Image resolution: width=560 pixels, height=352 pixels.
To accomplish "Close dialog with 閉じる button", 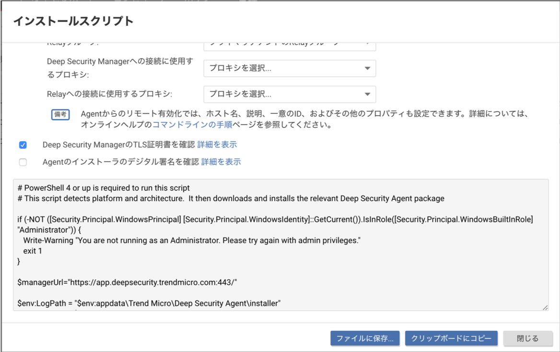I will (x=528, y=338).
